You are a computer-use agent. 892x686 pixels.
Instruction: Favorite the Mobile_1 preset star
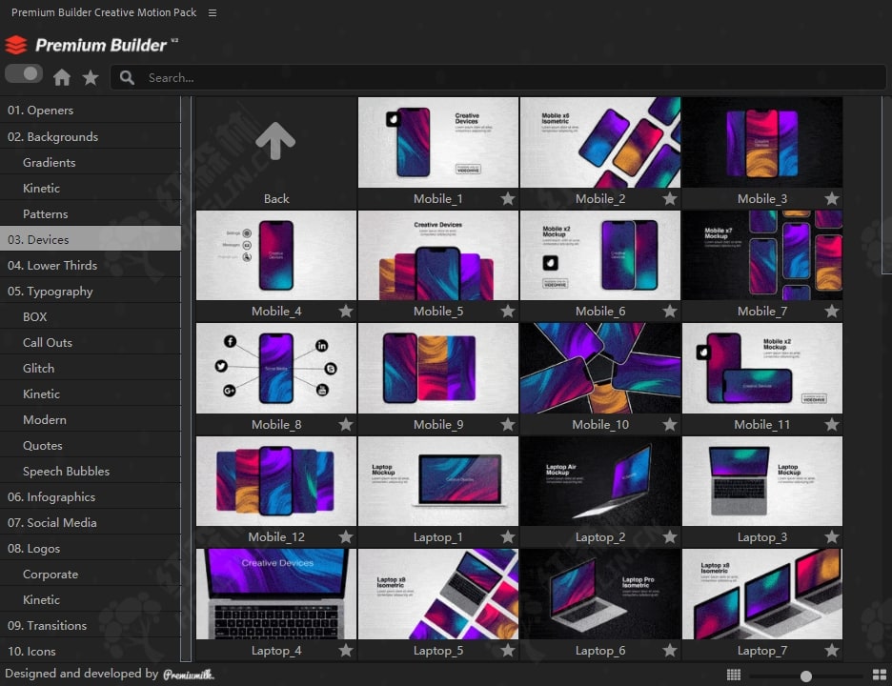tap(507, 198)
